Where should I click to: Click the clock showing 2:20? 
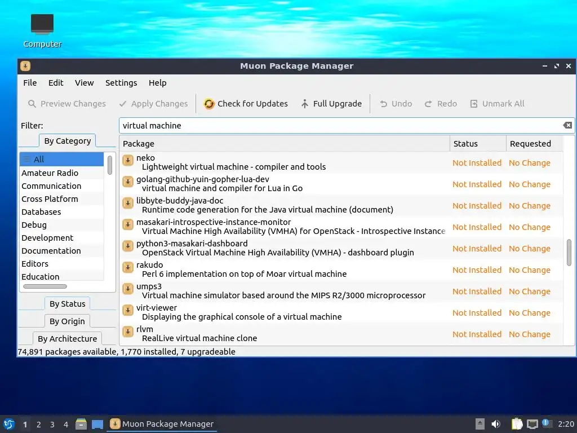(566, 424)
